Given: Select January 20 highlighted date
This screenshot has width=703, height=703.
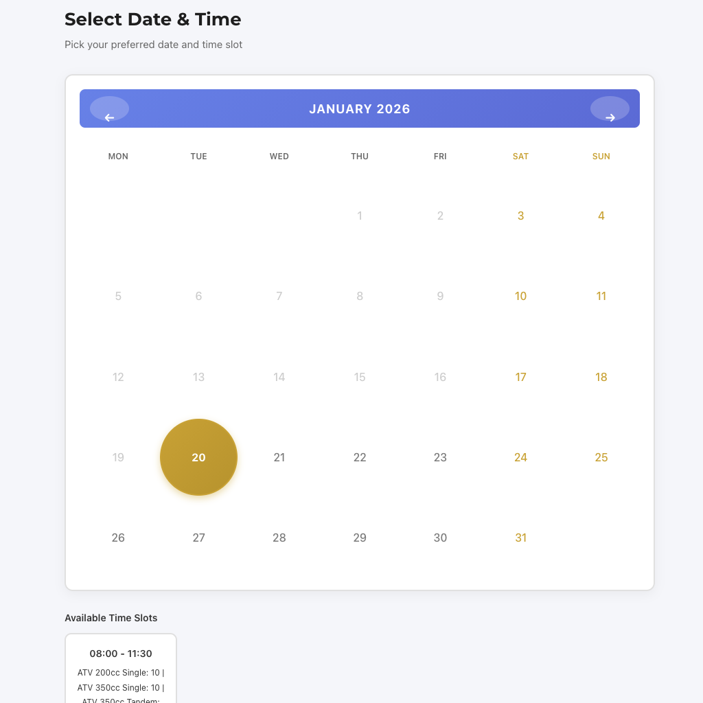Looking at the screenshot, I should click(198, 457).
